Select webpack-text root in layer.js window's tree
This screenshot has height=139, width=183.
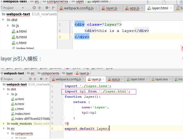[16, 84]
